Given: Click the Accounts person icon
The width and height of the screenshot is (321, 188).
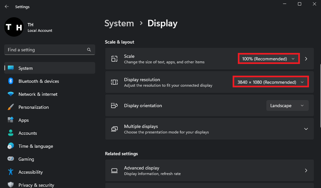Looking at the screenshot, I should (x=11, y=133).
